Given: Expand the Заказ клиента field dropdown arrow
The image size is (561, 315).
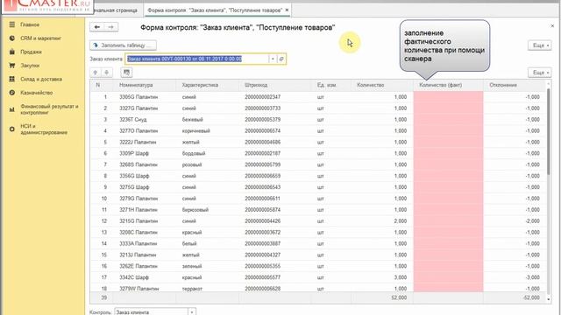Looking at the screenshot, I should 273,59.
